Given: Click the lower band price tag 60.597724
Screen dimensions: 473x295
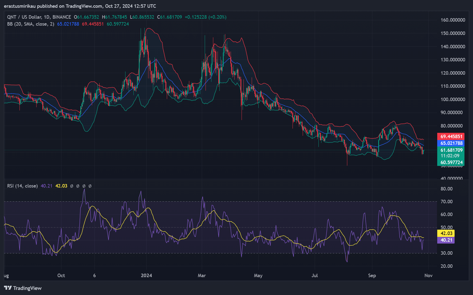Looking at the screenshot, I should (451, 162).
